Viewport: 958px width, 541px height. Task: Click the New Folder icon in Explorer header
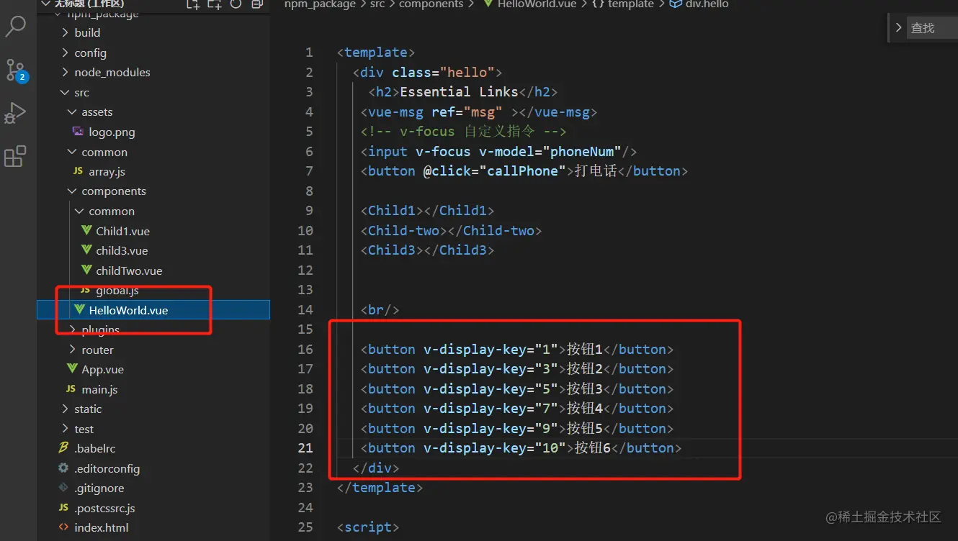coord(214,4)
